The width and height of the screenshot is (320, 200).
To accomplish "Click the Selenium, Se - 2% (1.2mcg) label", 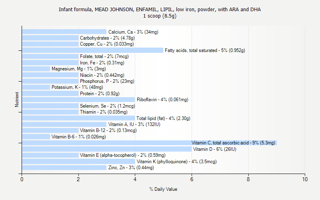I will click(x=107, y=106).
